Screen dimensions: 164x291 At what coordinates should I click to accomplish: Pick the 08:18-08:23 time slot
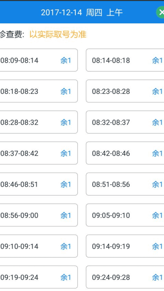tap(39, 91)
